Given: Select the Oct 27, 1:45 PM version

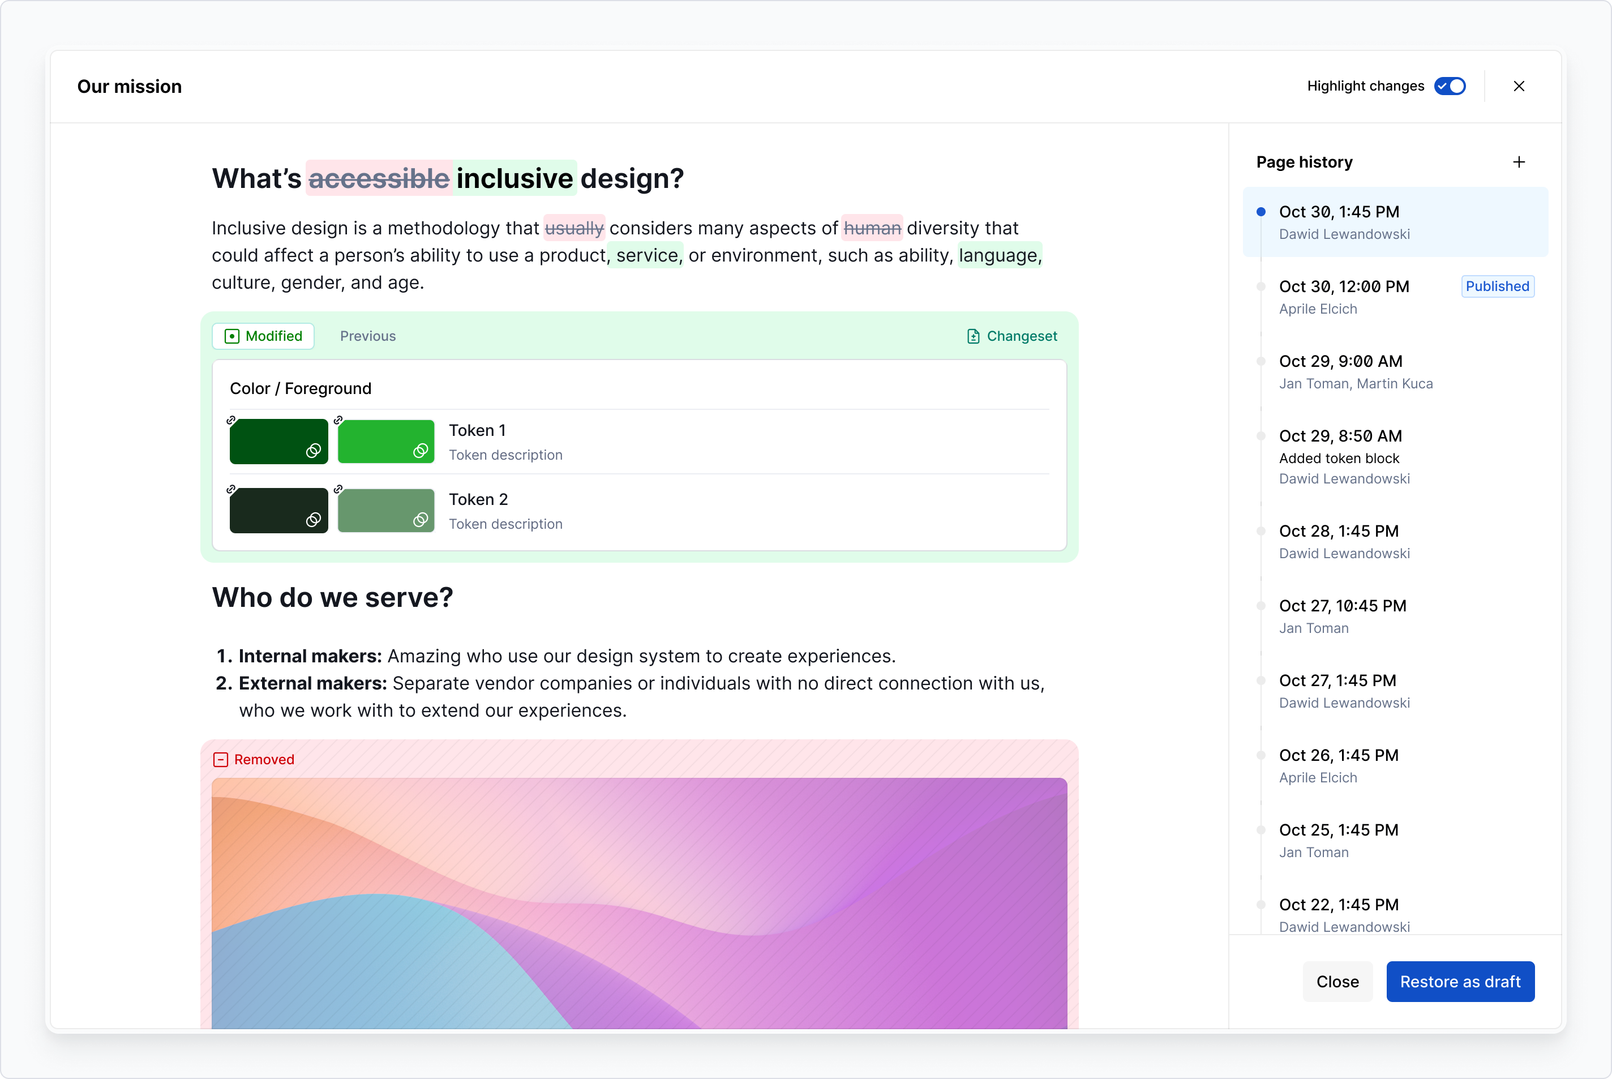Looking at the screenshot, I should click(x=1395, y=691).
